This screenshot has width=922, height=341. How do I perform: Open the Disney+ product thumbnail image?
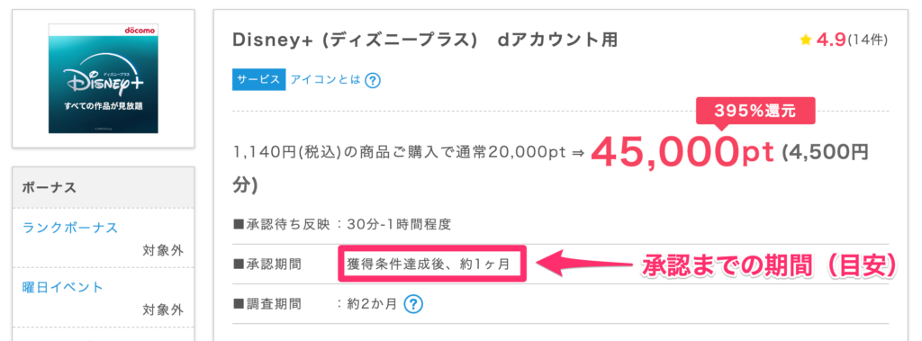pyautogui.click(x=104, y=78)
